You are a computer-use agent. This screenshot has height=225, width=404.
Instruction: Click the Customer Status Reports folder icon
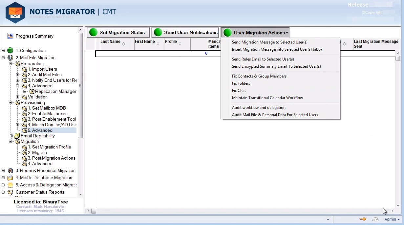[x=10, y=192]
